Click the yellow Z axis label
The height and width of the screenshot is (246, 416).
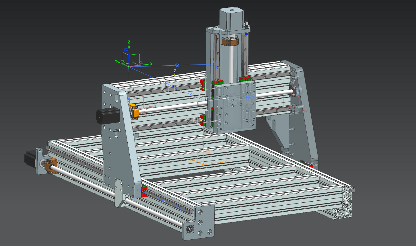(175, 71)
